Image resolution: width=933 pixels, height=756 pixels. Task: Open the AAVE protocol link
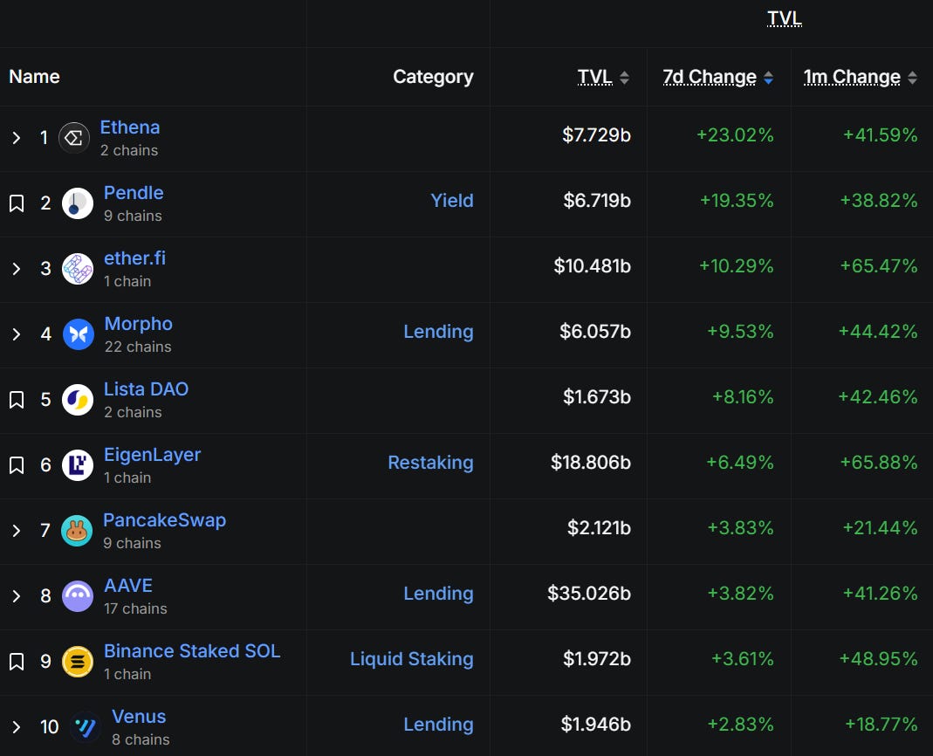pos(128,586)
